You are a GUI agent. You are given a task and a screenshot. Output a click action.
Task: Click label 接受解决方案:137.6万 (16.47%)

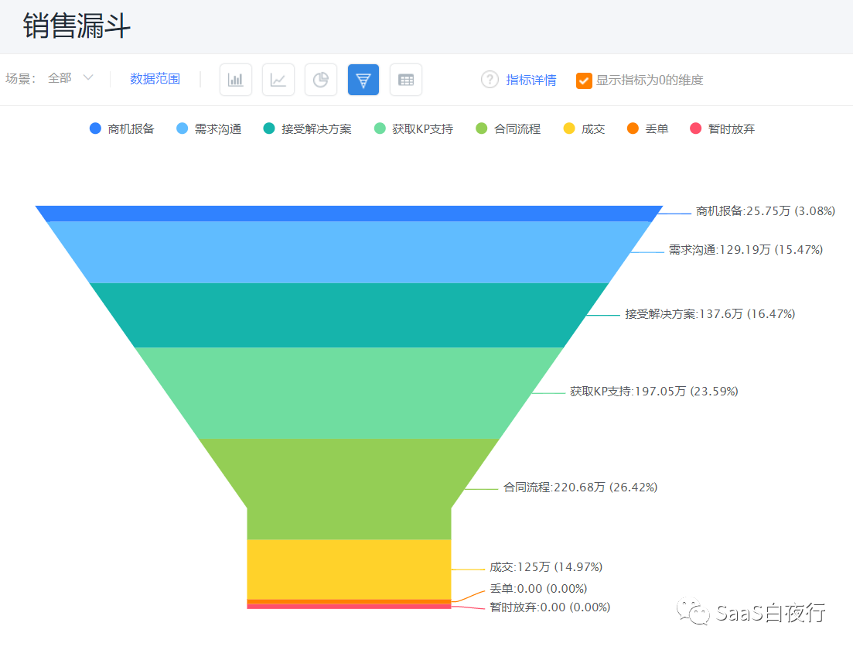tap(710, 314)
